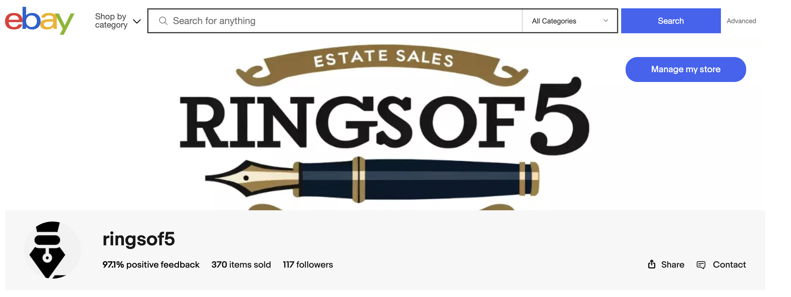Click the 370 items sold stat

[241, 264]
